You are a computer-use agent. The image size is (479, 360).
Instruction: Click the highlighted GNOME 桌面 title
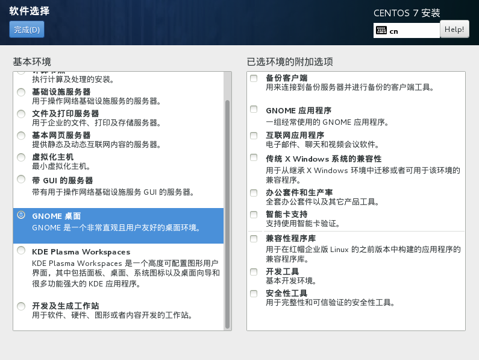point(57,216)
